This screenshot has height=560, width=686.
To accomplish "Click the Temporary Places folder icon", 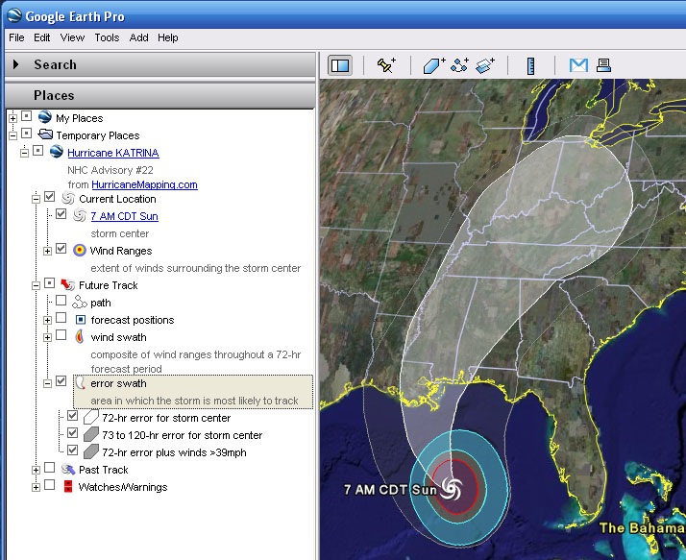I will tap(45, 134).
